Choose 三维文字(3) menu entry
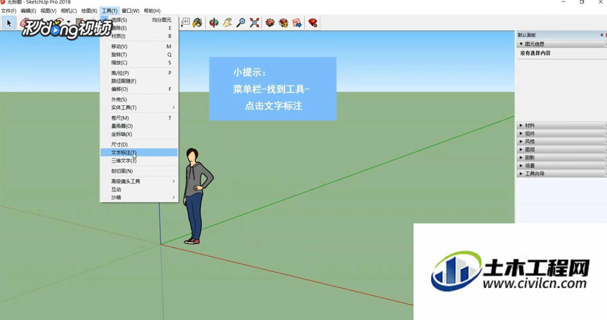607x320 pixels. coord(139,161)
